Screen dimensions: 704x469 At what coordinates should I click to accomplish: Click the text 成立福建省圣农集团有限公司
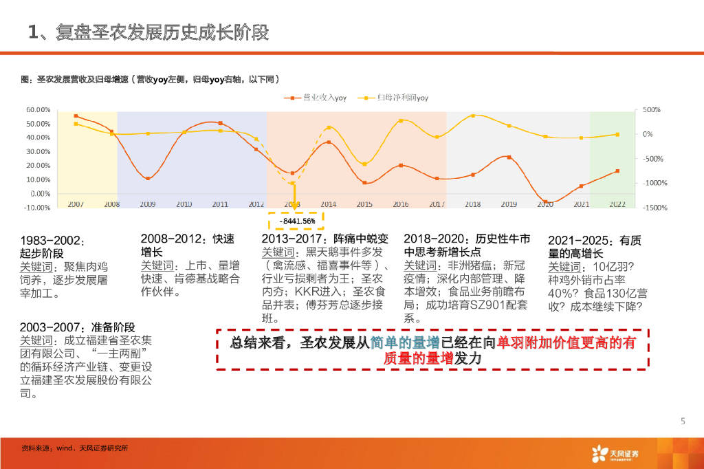(86, 347)
